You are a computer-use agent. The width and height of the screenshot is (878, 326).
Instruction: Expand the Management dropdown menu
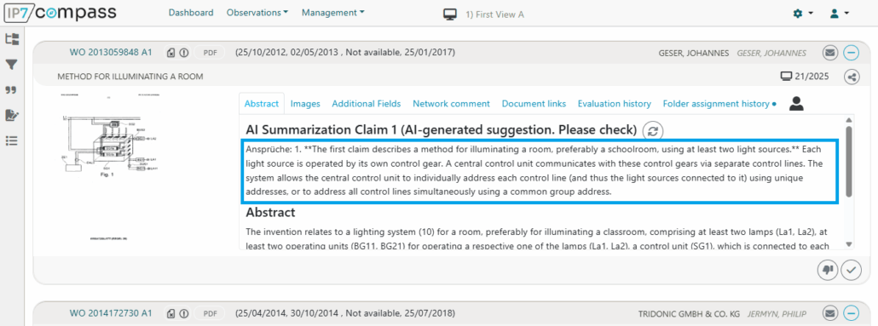click(333, 12)
